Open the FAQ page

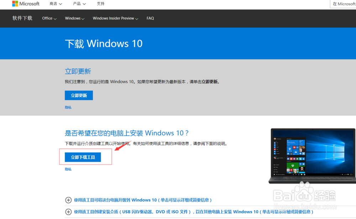click(150, 18)
